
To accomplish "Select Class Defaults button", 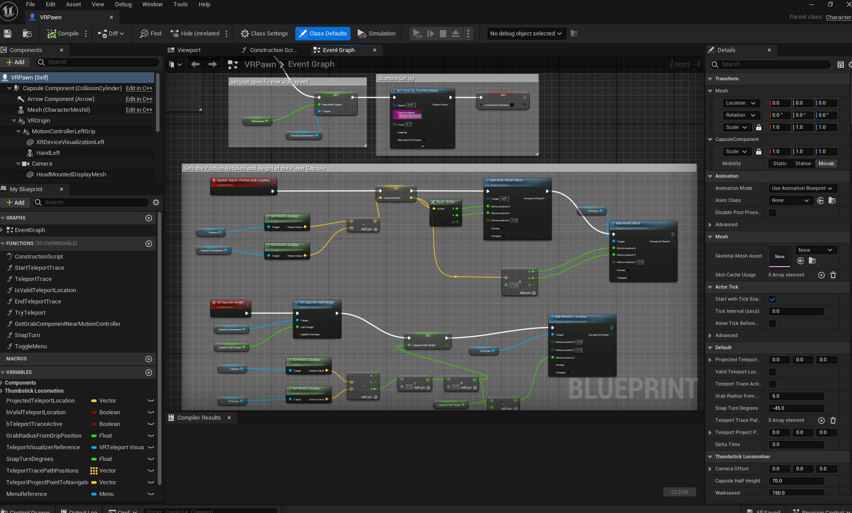I will point(323,34).
